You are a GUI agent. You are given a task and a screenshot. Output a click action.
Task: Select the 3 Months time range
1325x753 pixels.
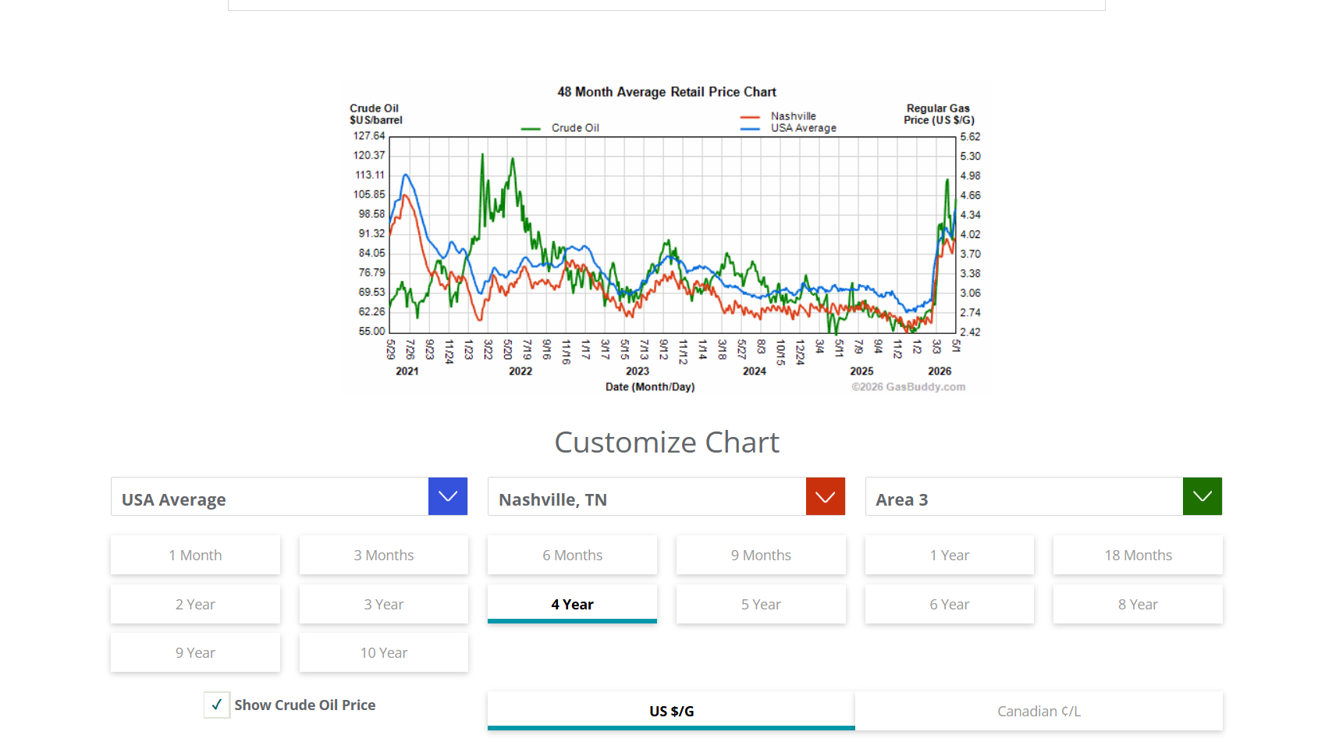(x=384, y=555)
